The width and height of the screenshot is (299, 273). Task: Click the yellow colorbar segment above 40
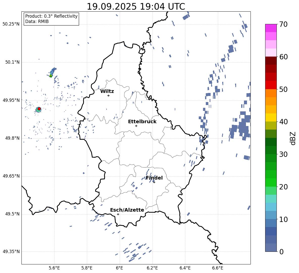271,117
